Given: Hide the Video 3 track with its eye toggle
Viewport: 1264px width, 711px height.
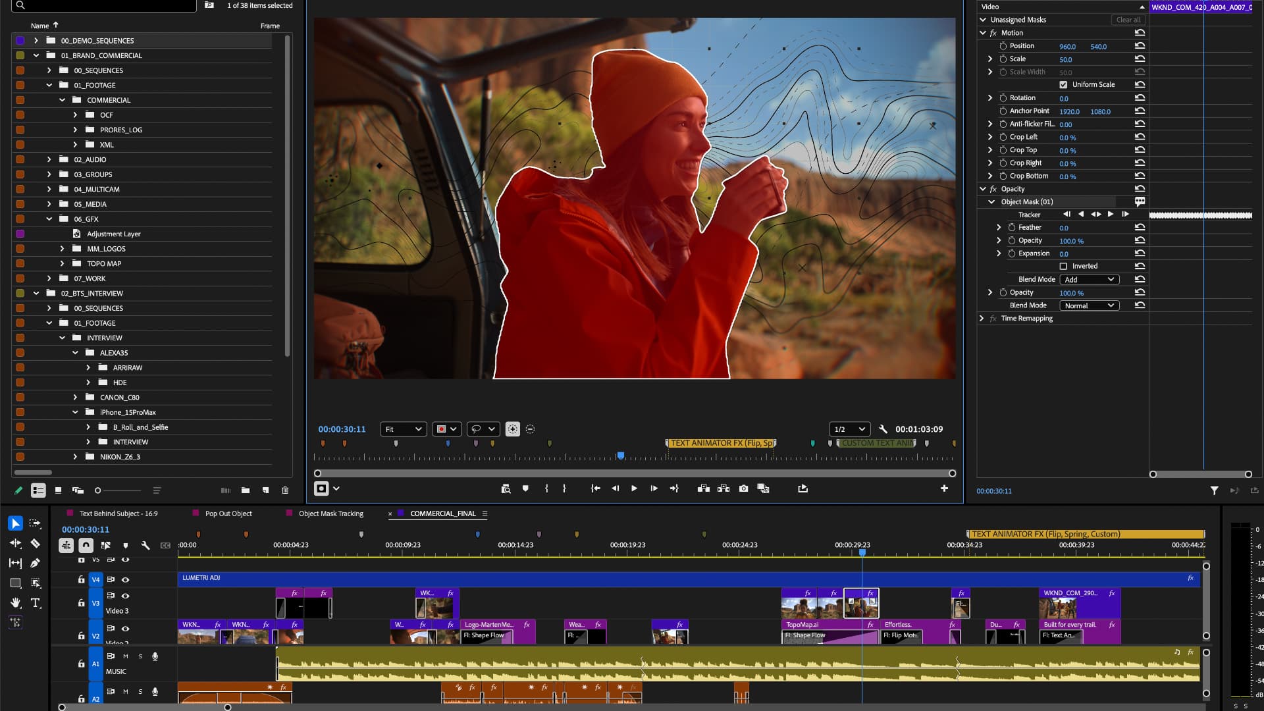Looking at the screenshot, I should 125,596.
